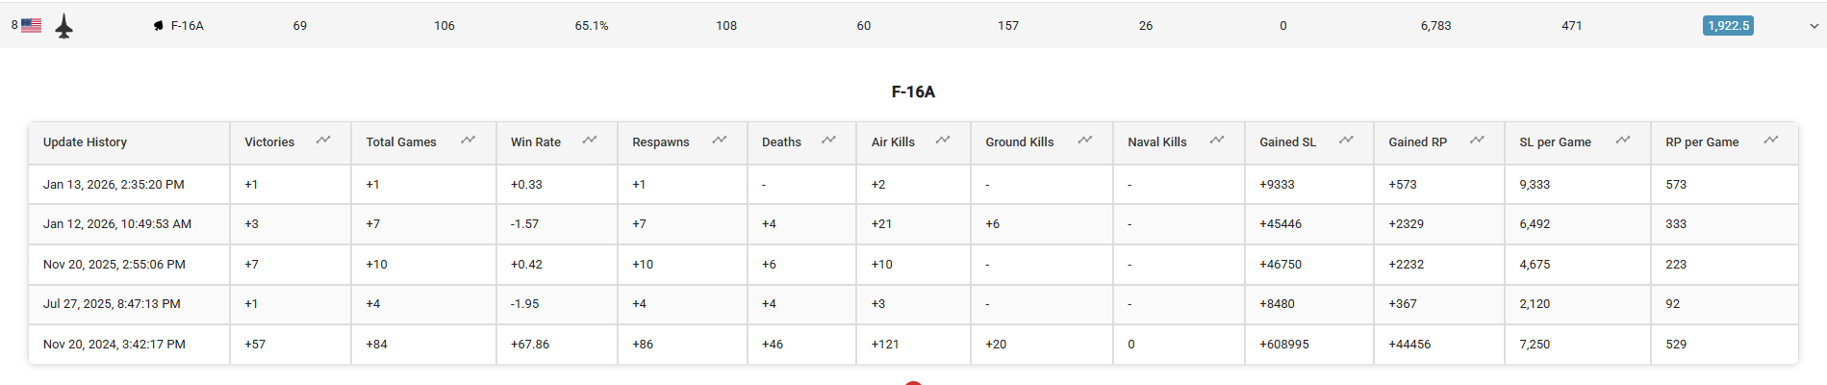Show the Gained SL trend graph

point(1347,141)
